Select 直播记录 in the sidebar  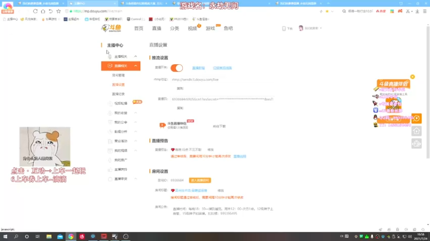118,94
